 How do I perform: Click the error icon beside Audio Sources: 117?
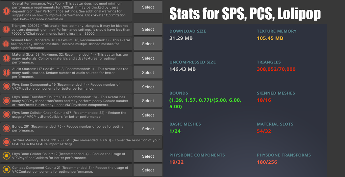(7, 73)
